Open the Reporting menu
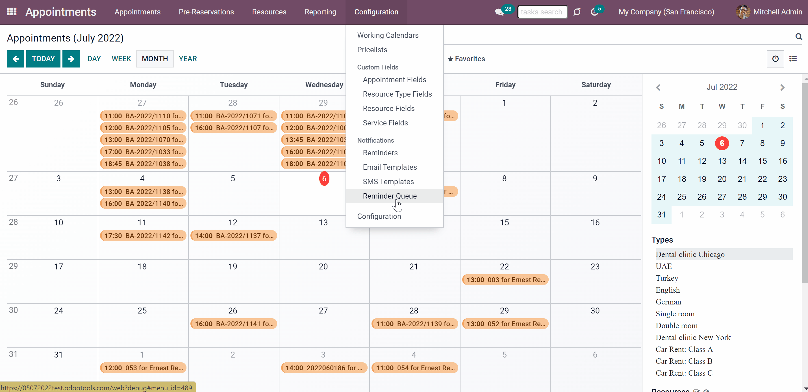The width and height of the screenshot is (808, 392). pyautogui.click(x=320, y=12)
